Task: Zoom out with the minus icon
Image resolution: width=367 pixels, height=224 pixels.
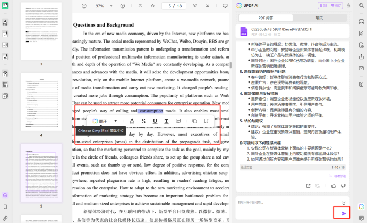Action: point(84,6)
